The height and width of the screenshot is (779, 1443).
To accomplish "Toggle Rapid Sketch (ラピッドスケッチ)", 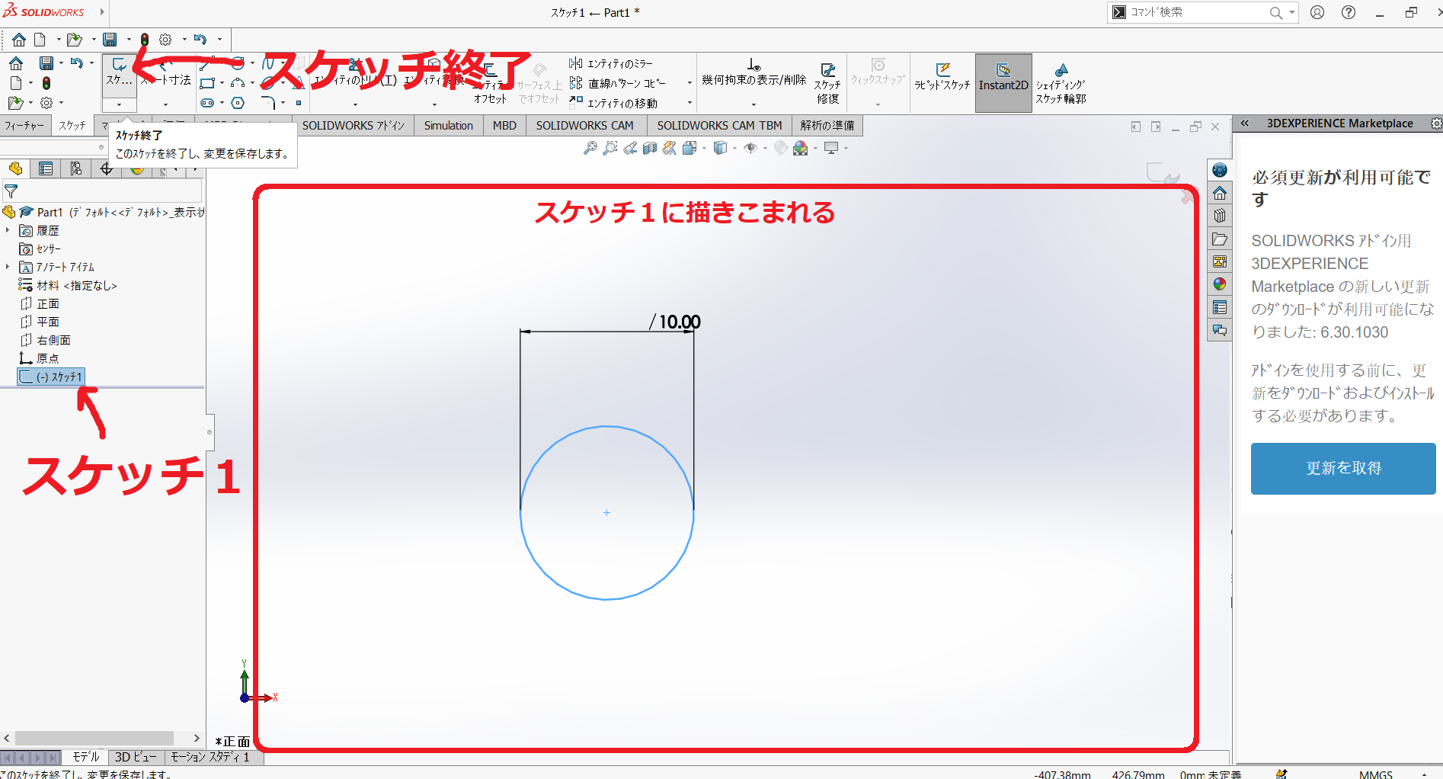I will tap(942, 76).
